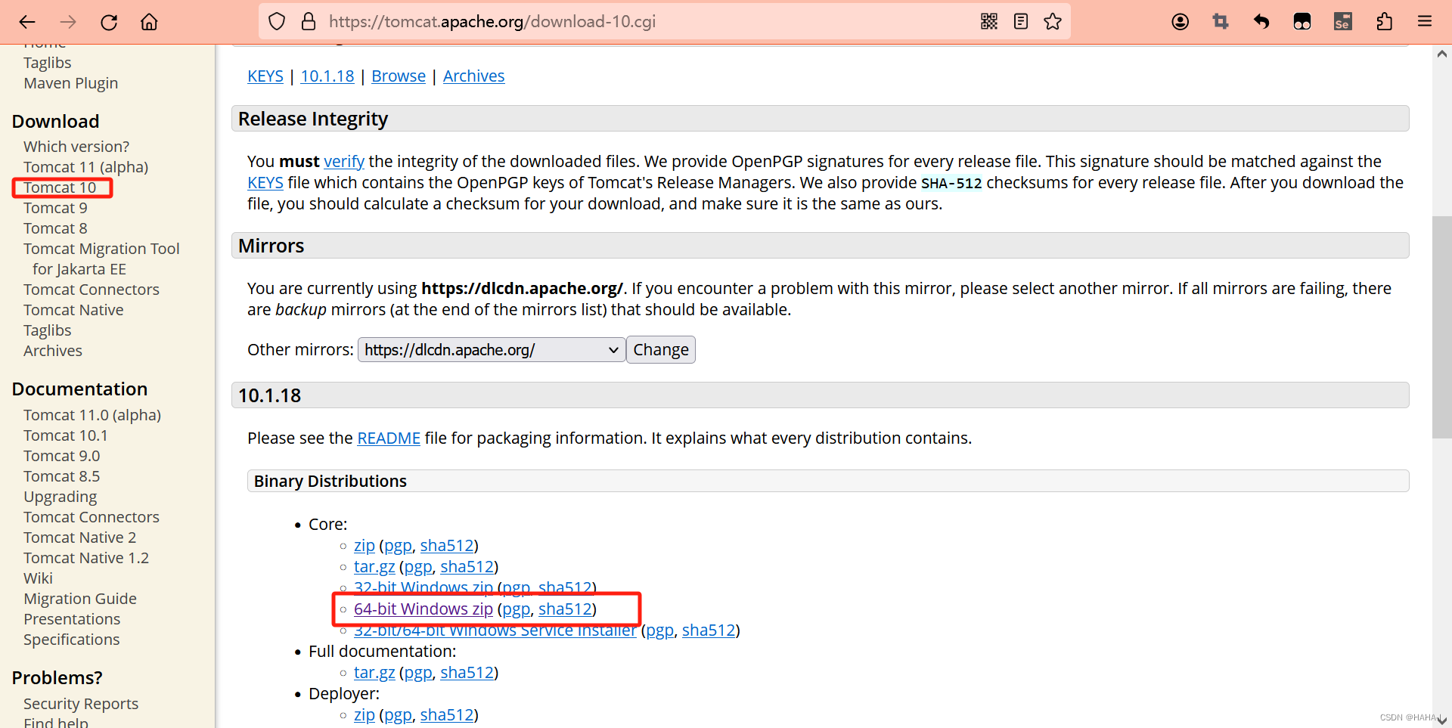Image resolution: width=1452 pixels, height=728 pixels.
Task: Open Tomcat Native under Download
Action: click(x=73, y=310)
